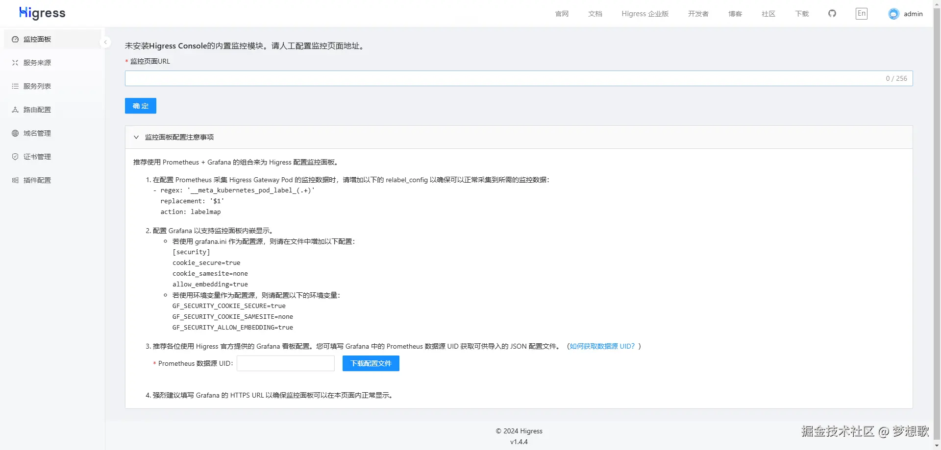941x450 pixels.
Task: Open 证书管理 in the sidebar
Action: point(52,157)
